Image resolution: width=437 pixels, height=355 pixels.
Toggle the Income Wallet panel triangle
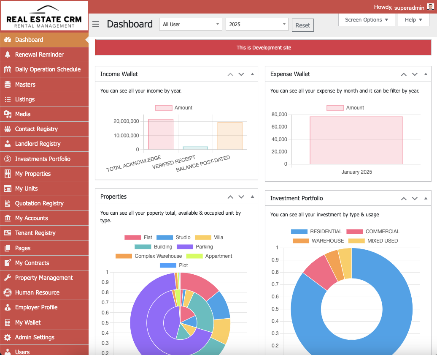coord(252,74)
